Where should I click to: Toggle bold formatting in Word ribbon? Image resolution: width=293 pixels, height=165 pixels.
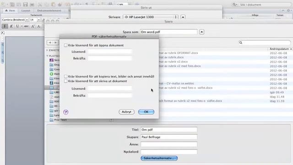(x=5, y=26)
